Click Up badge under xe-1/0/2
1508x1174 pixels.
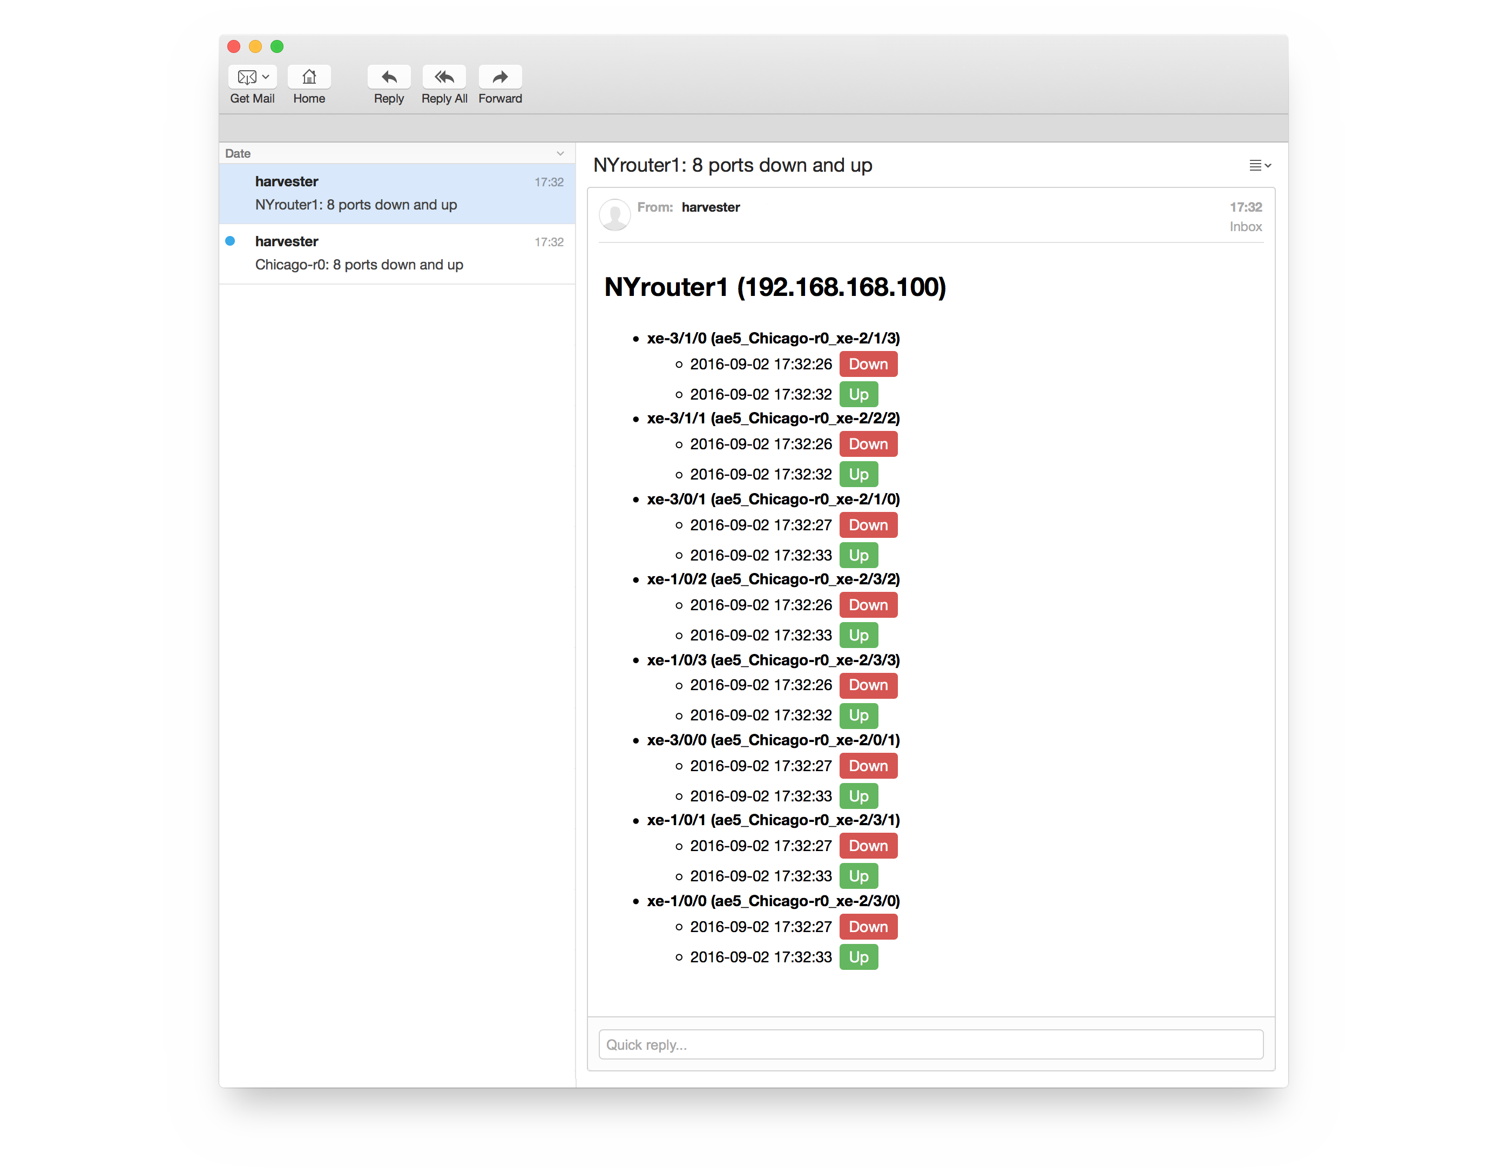point(858,636)
